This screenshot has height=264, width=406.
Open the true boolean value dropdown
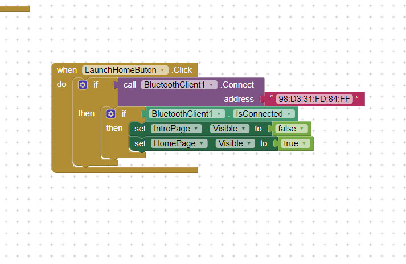click(295, 143)
